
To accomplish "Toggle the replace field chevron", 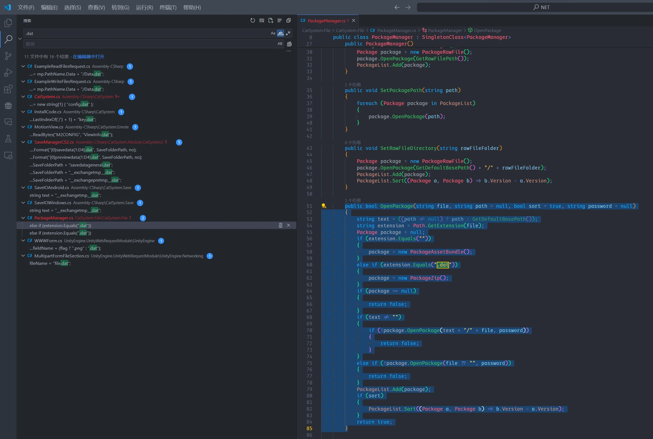I will [20, 39].
